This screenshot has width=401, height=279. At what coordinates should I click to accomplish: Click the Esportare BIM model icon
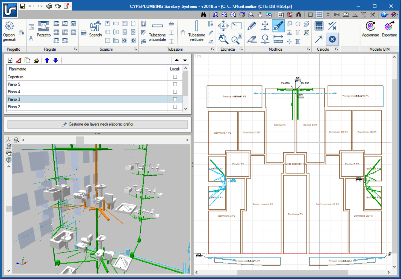click(x=389, y=29)
